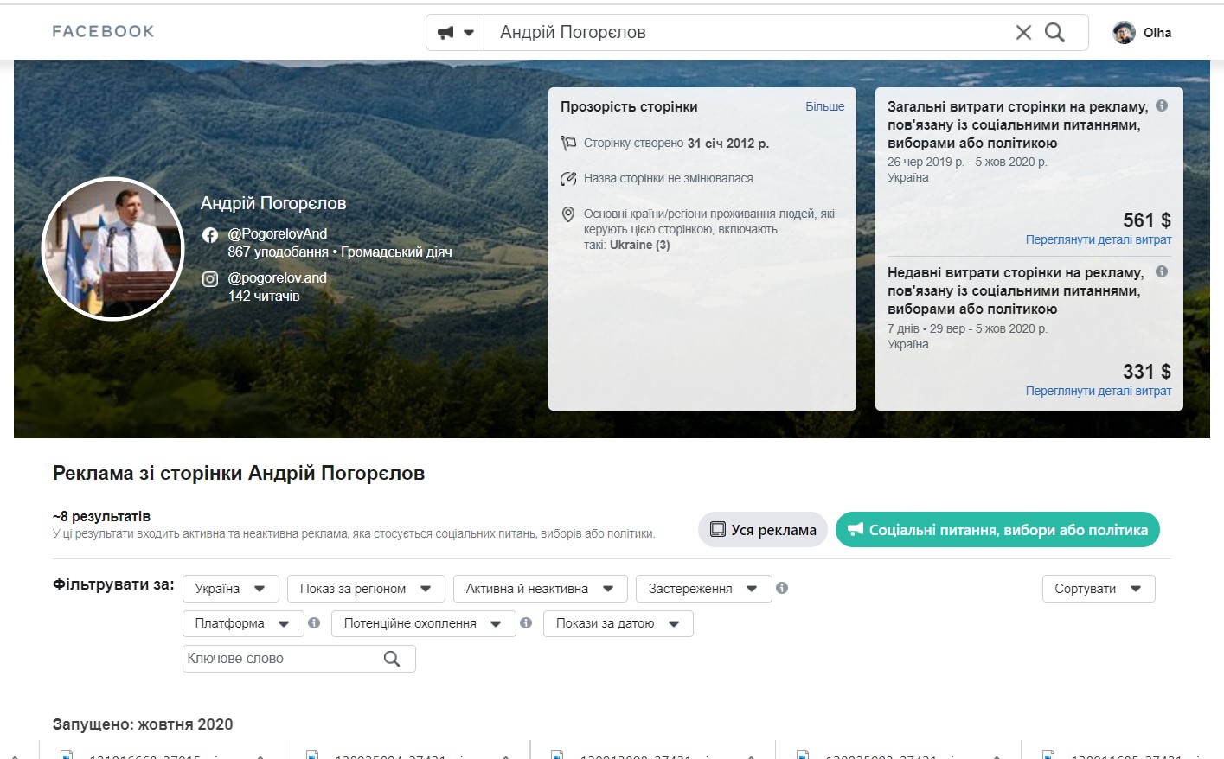This screenshot has width=1224, height=759.
Task: Select Соціальні питання, вибори або політика tab
Action: tap(997, 530)
